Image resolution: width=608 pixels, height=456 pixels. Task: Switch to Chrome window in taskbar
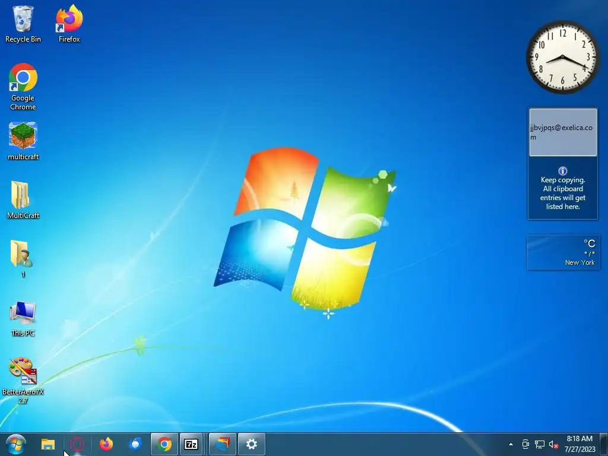tap(164, 444)
